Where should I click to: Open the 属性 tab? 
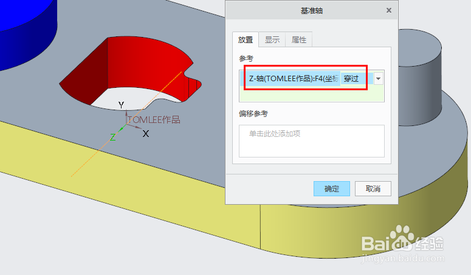[298, 40]
